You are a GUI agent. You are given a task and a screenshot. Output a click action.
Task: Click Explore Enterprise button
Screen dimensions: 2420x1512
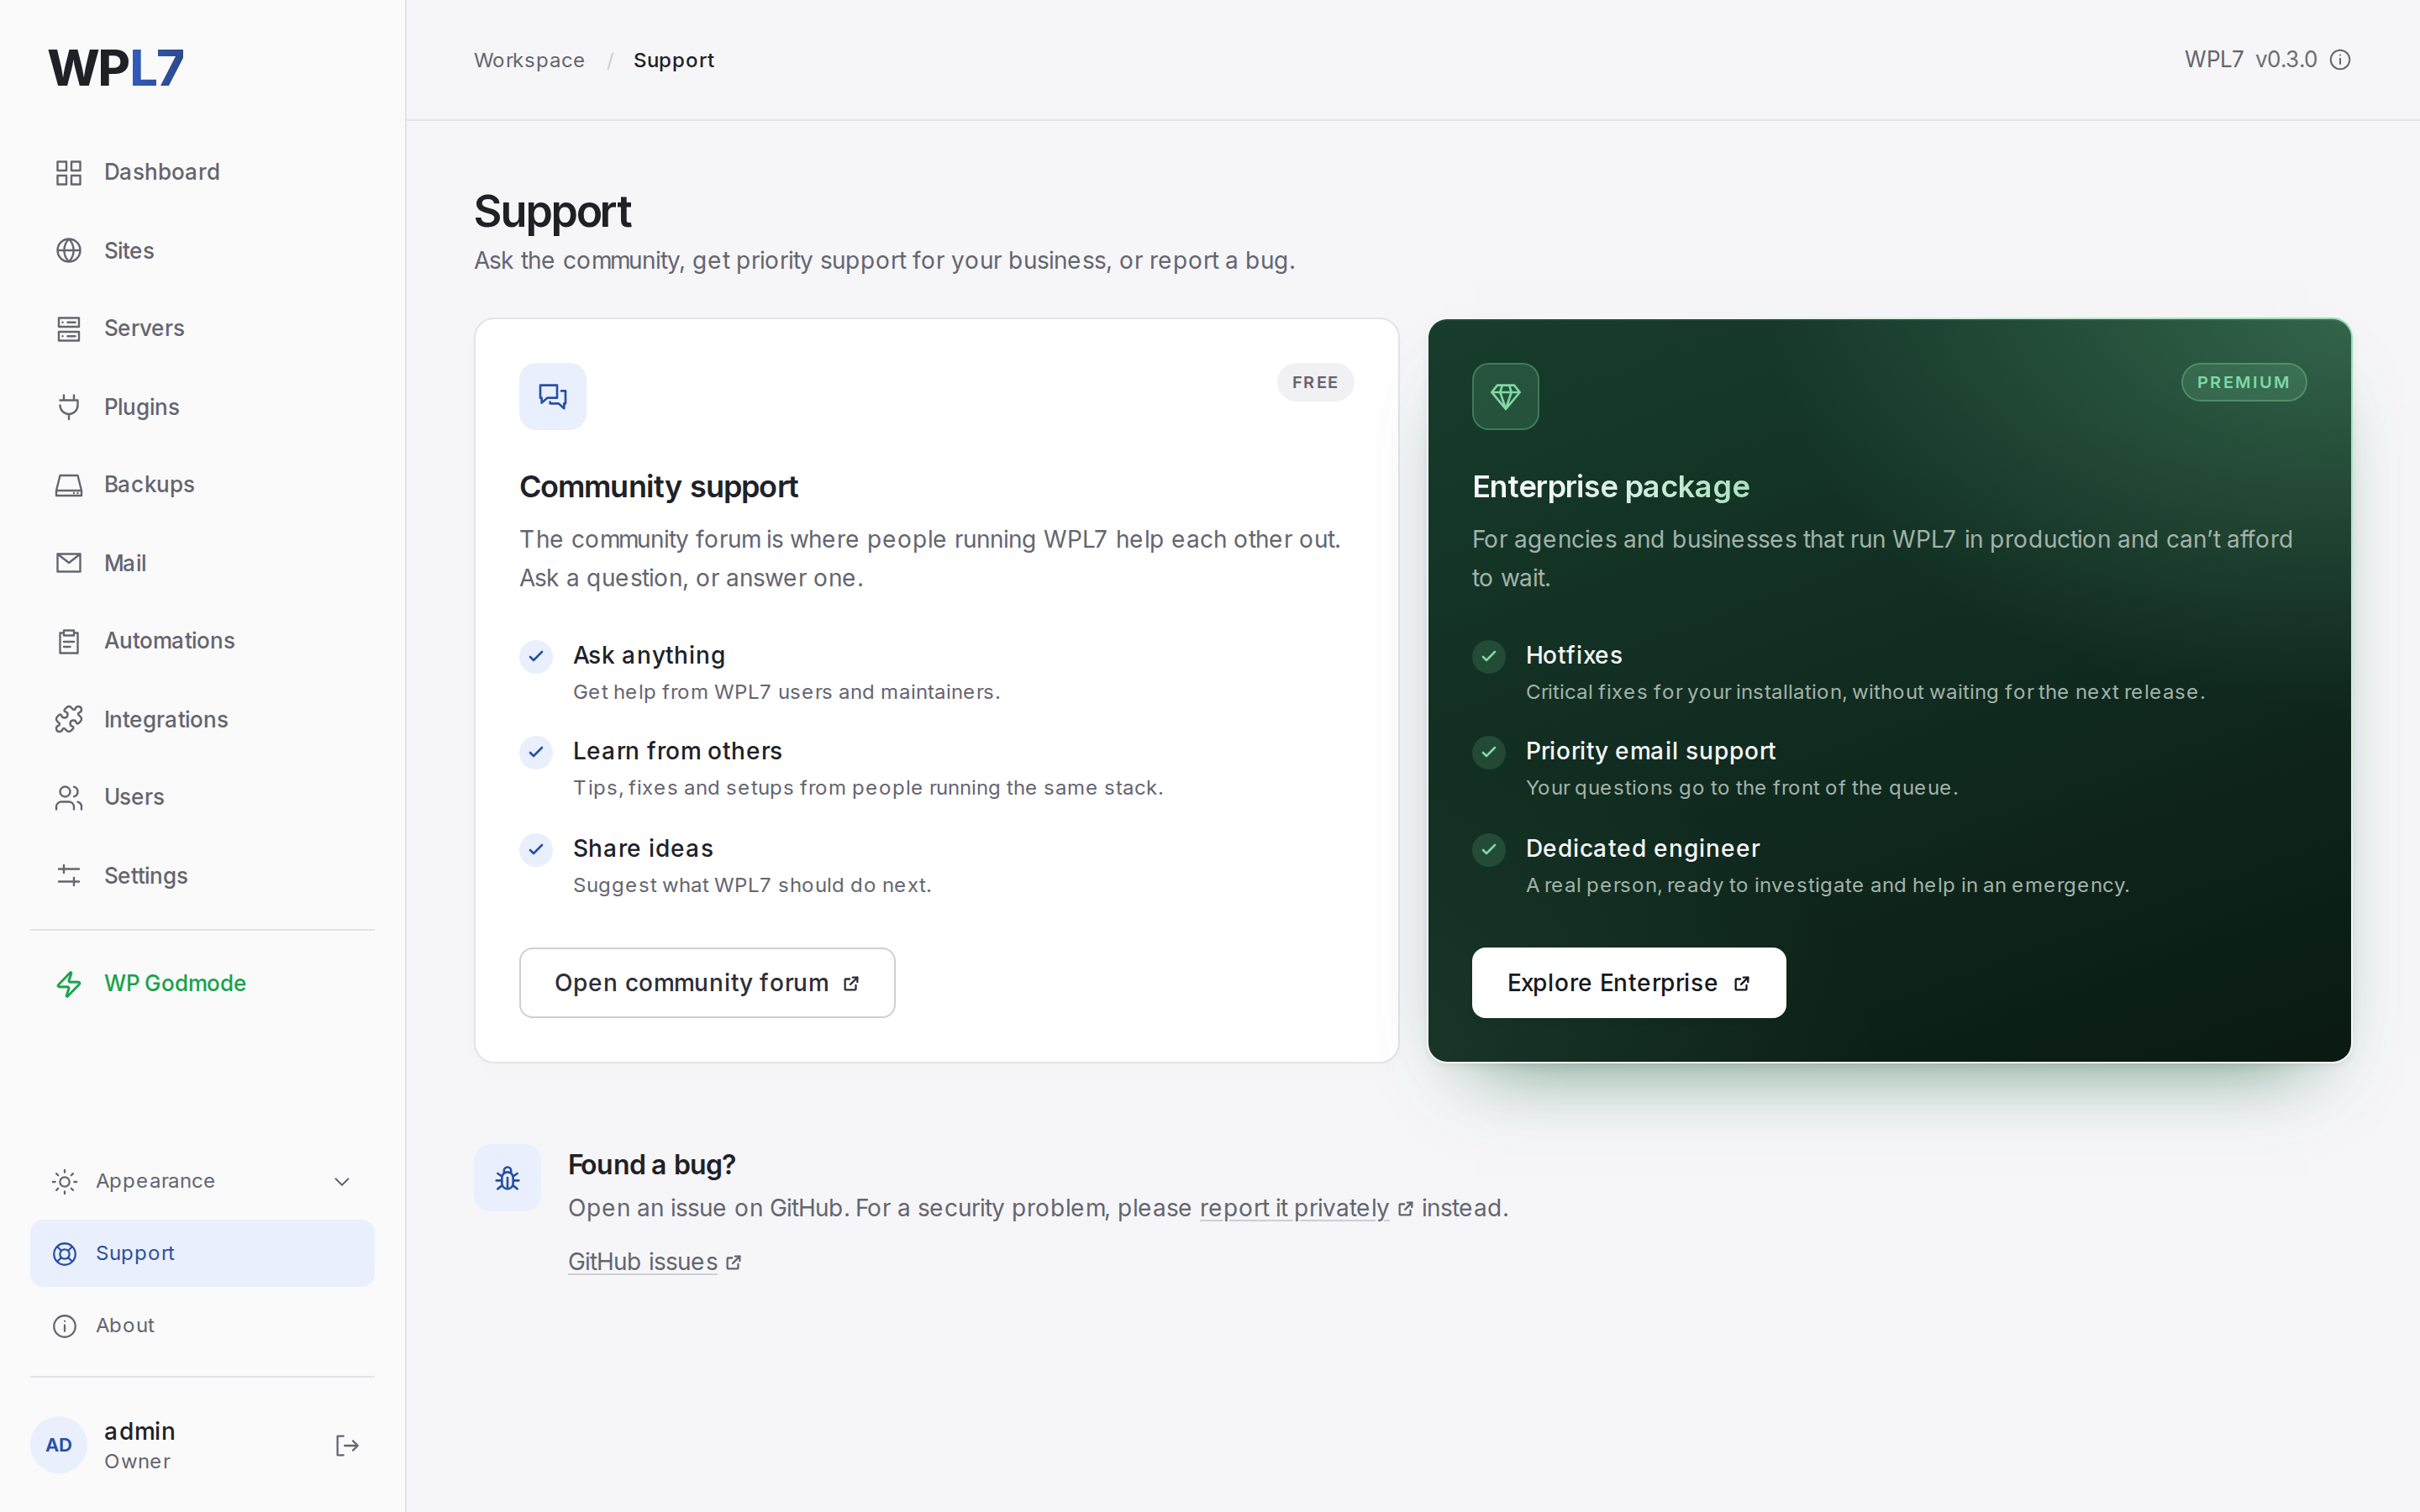tap(1628, 983)
